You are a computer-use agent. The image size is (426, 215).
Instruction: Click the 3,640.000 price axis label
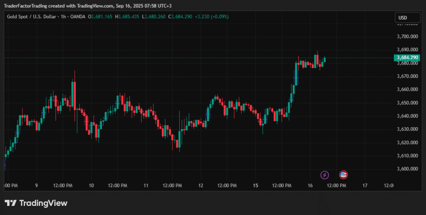point(407,116)
